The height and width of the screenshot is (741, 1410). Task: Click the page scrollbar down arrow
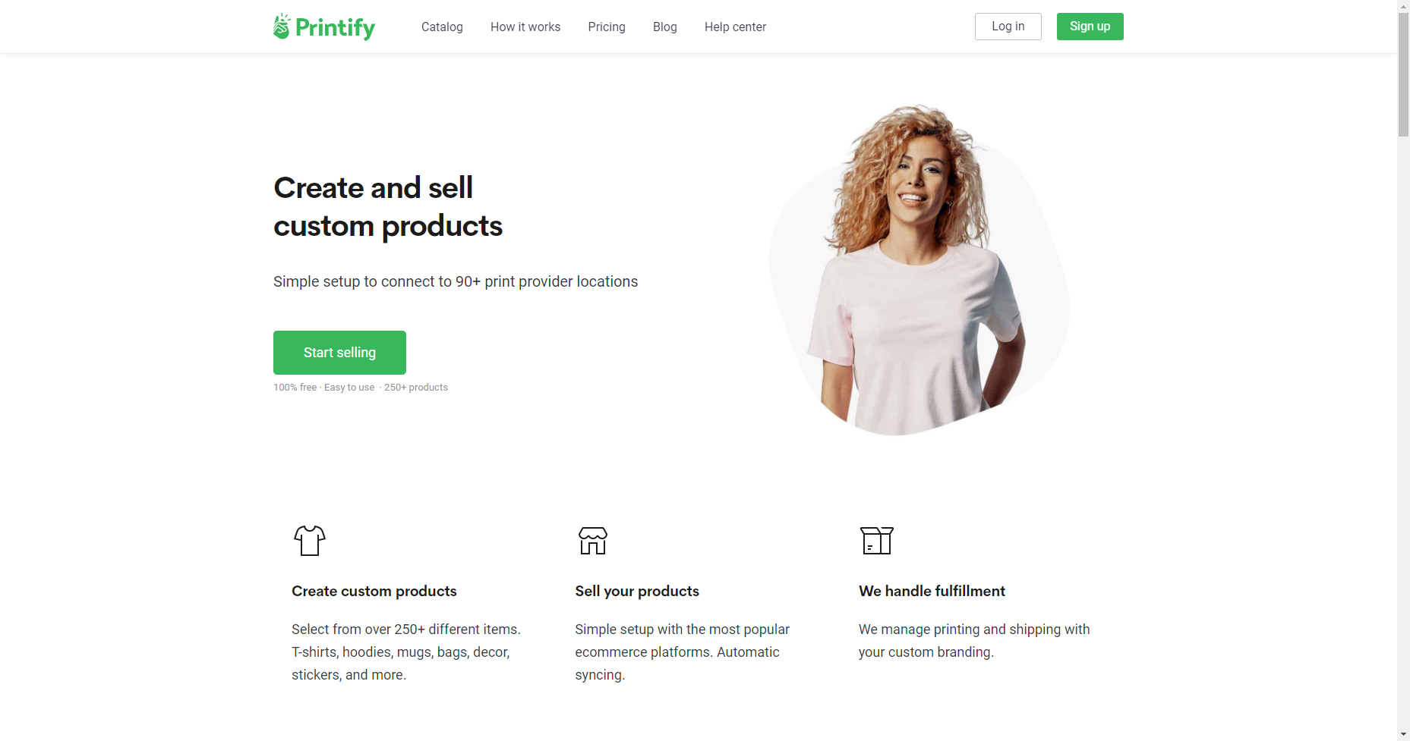(x=1403, y=734)
